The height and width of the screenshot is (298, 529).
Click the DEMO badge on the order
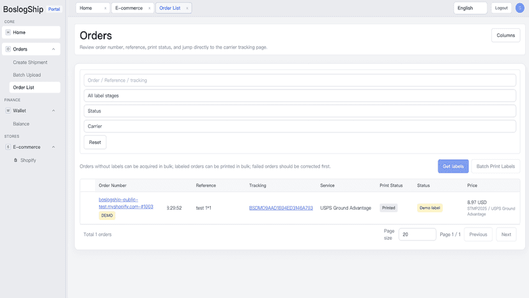tap(107, 216)
